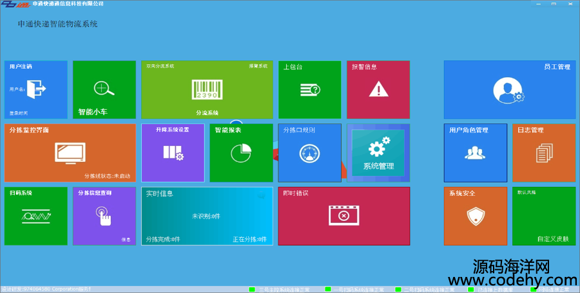
Task: Click the 用户名 label
Action: [17, 89]
